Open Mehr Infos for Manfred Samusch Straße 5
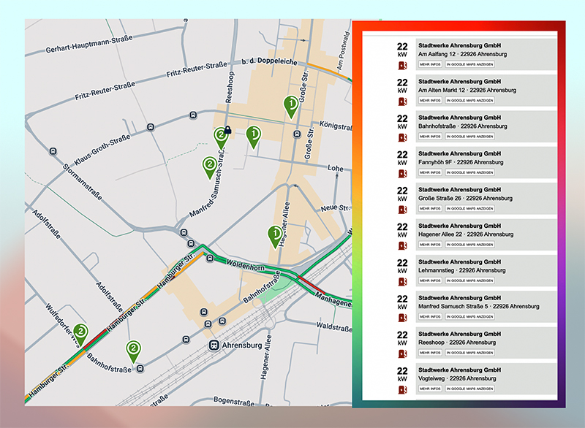The height and width of the screenshot is (428, 585). (x=430, y=317)
